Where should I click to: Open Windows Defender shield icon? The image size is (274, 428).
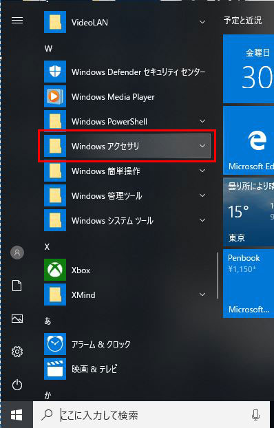(x=55, y=72)
